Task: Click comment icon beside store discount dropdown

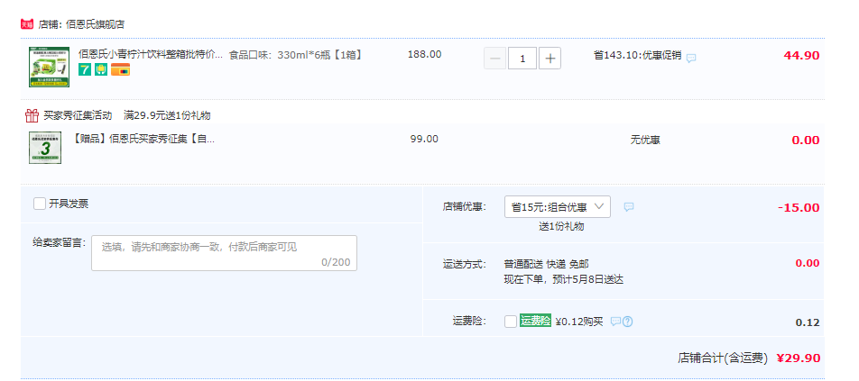Action: pyautogui.click(x=629, y=207)
